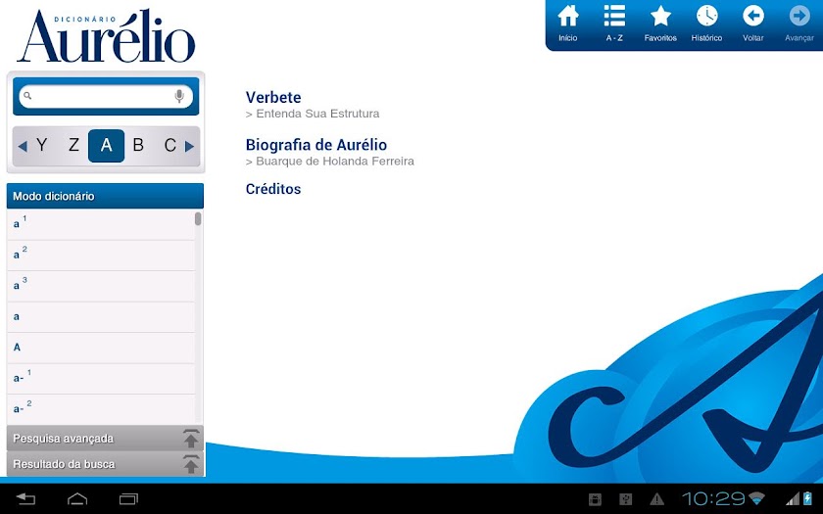Select letter Y in alphabet strip

42,145
